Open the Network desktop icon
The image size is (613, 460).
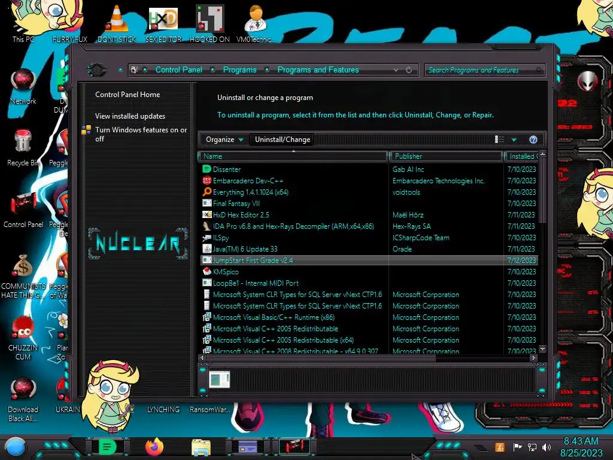point(23,86)
